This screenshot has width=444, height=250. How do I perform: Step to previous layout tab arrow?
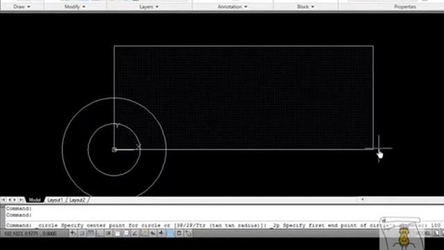pyautogui.click(x=9, y=200)
